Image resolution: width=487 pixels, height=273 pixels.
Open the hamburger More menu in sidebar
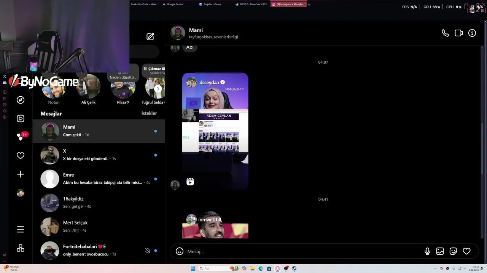(21, 229)
